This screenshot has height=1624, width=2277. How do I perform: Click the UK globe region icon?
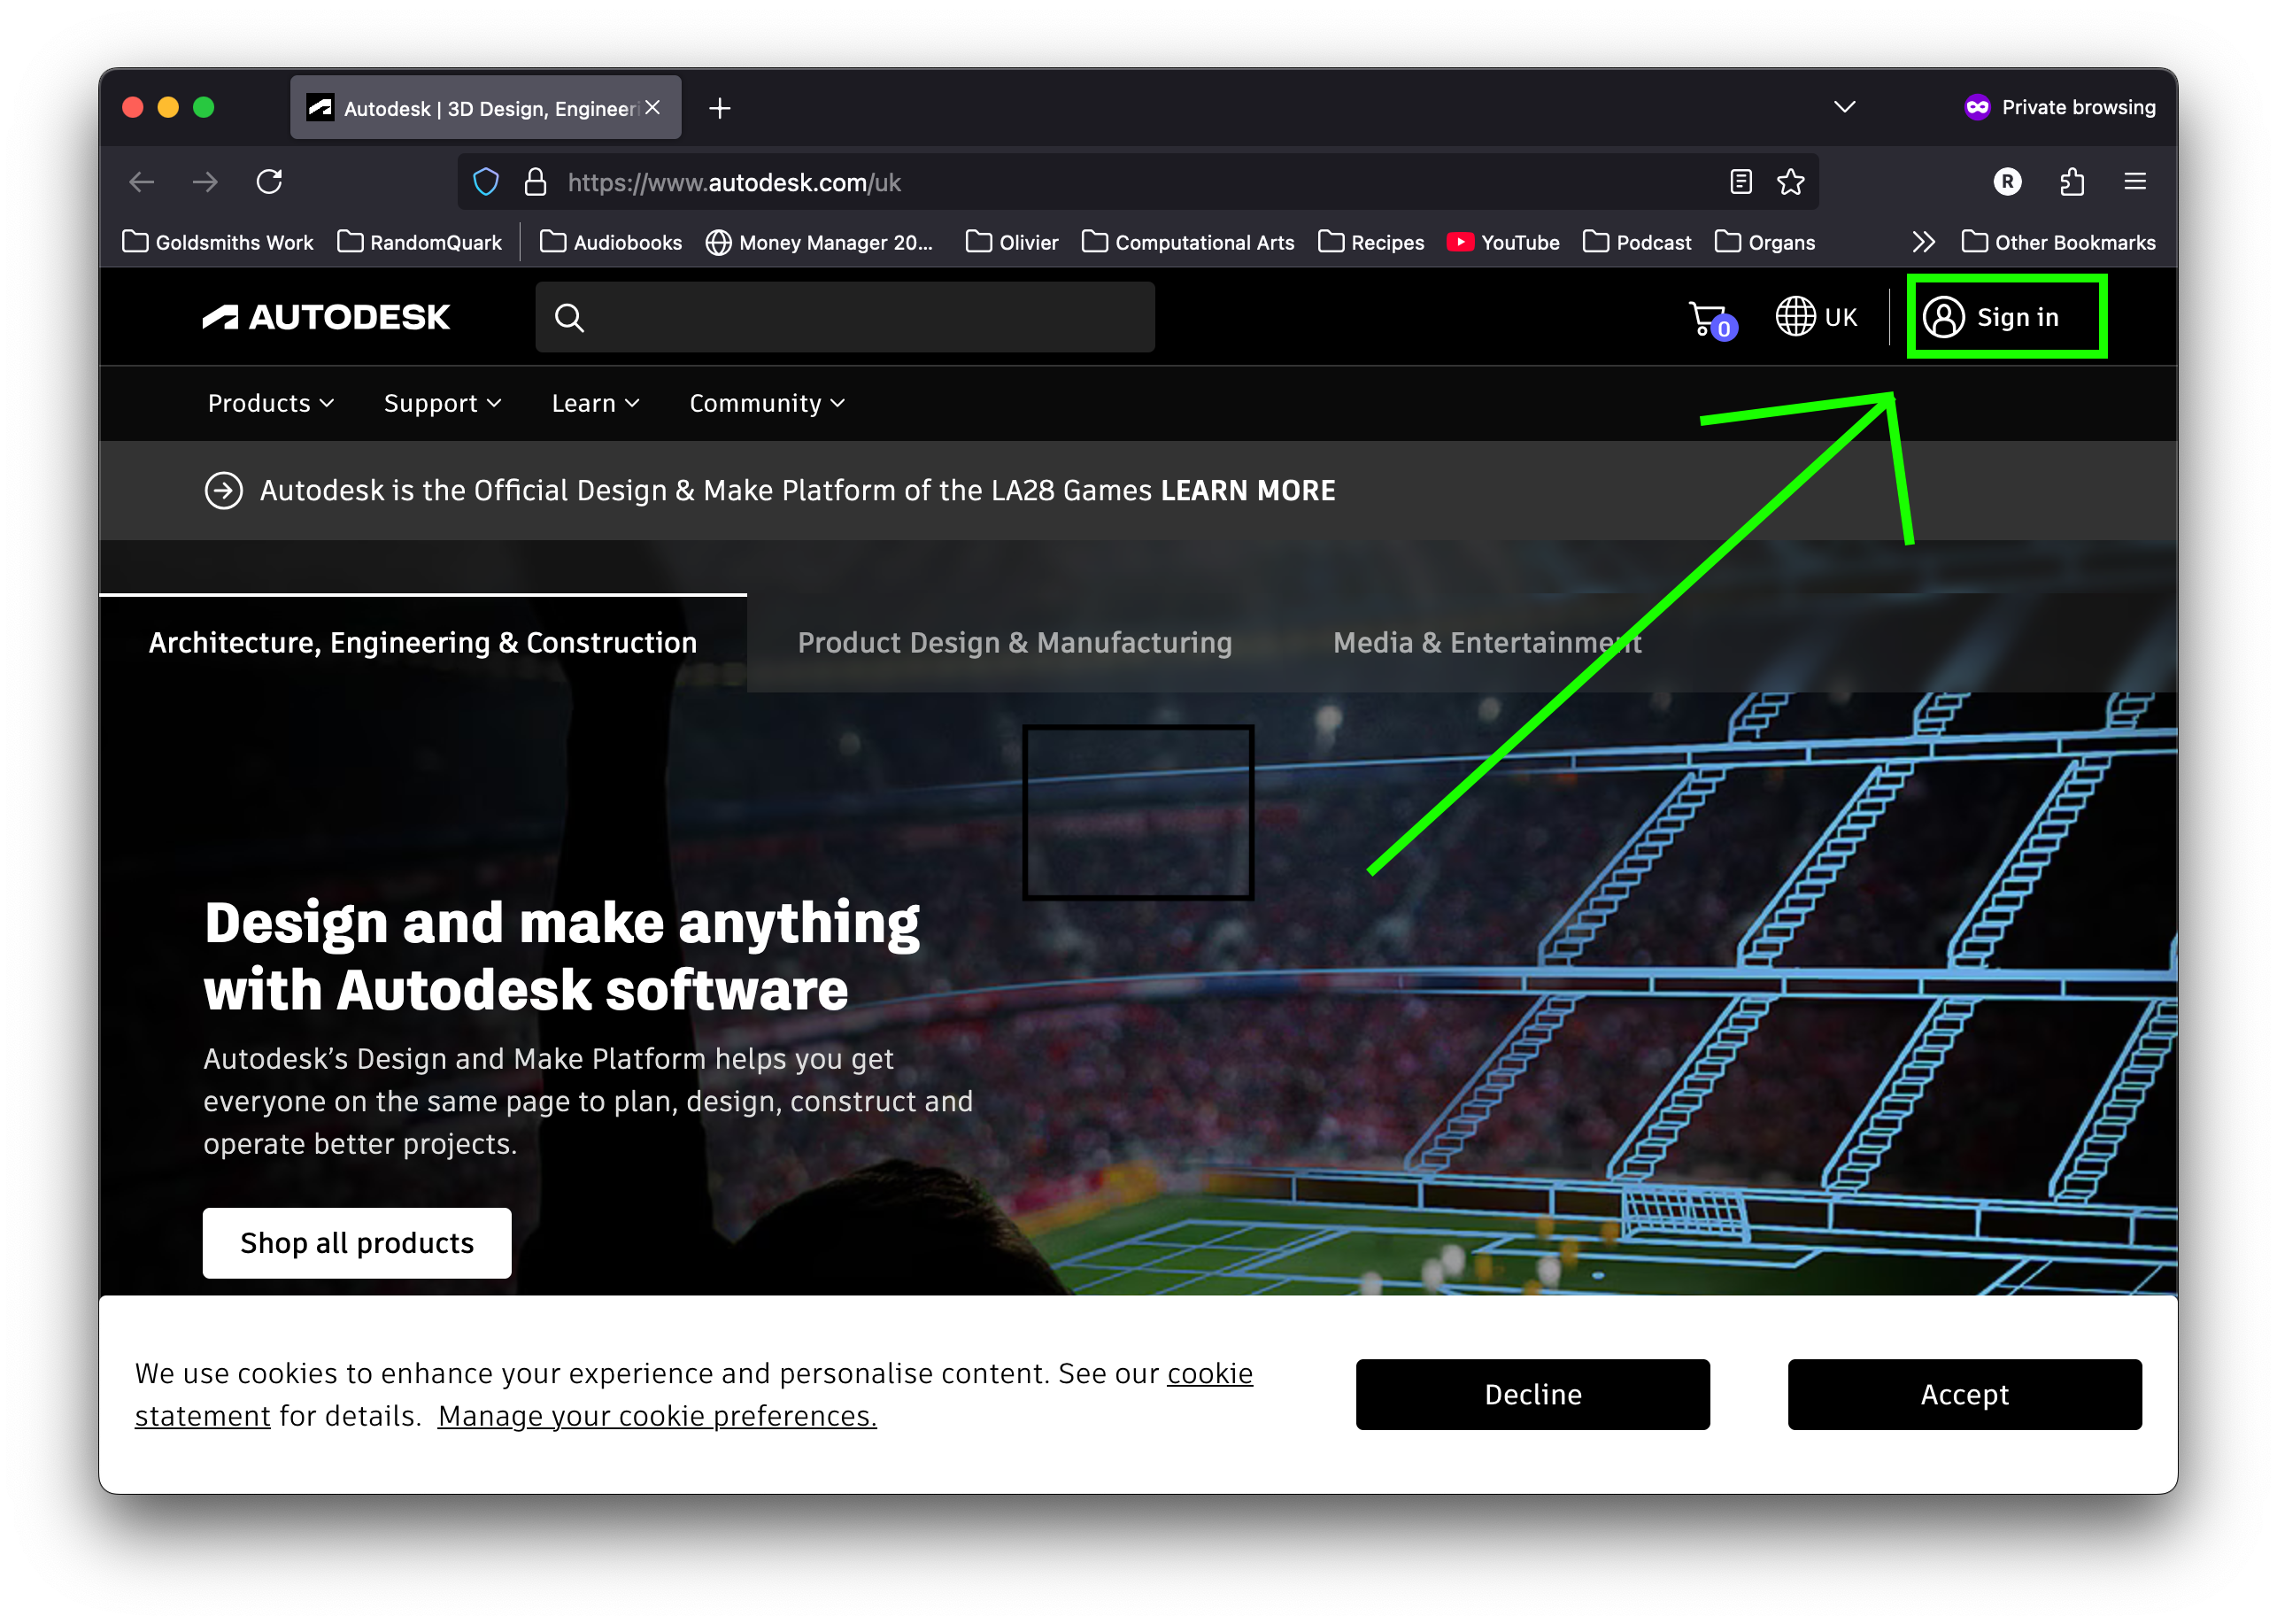[x=1795, y=317]
